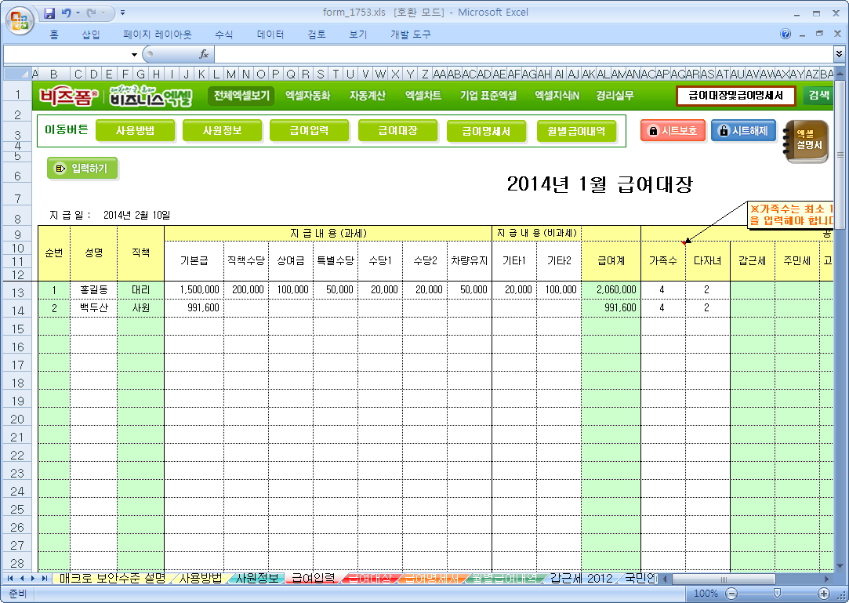Expand the formula bar with the chevron
This screenshot has width=849, height=603.
840,54
